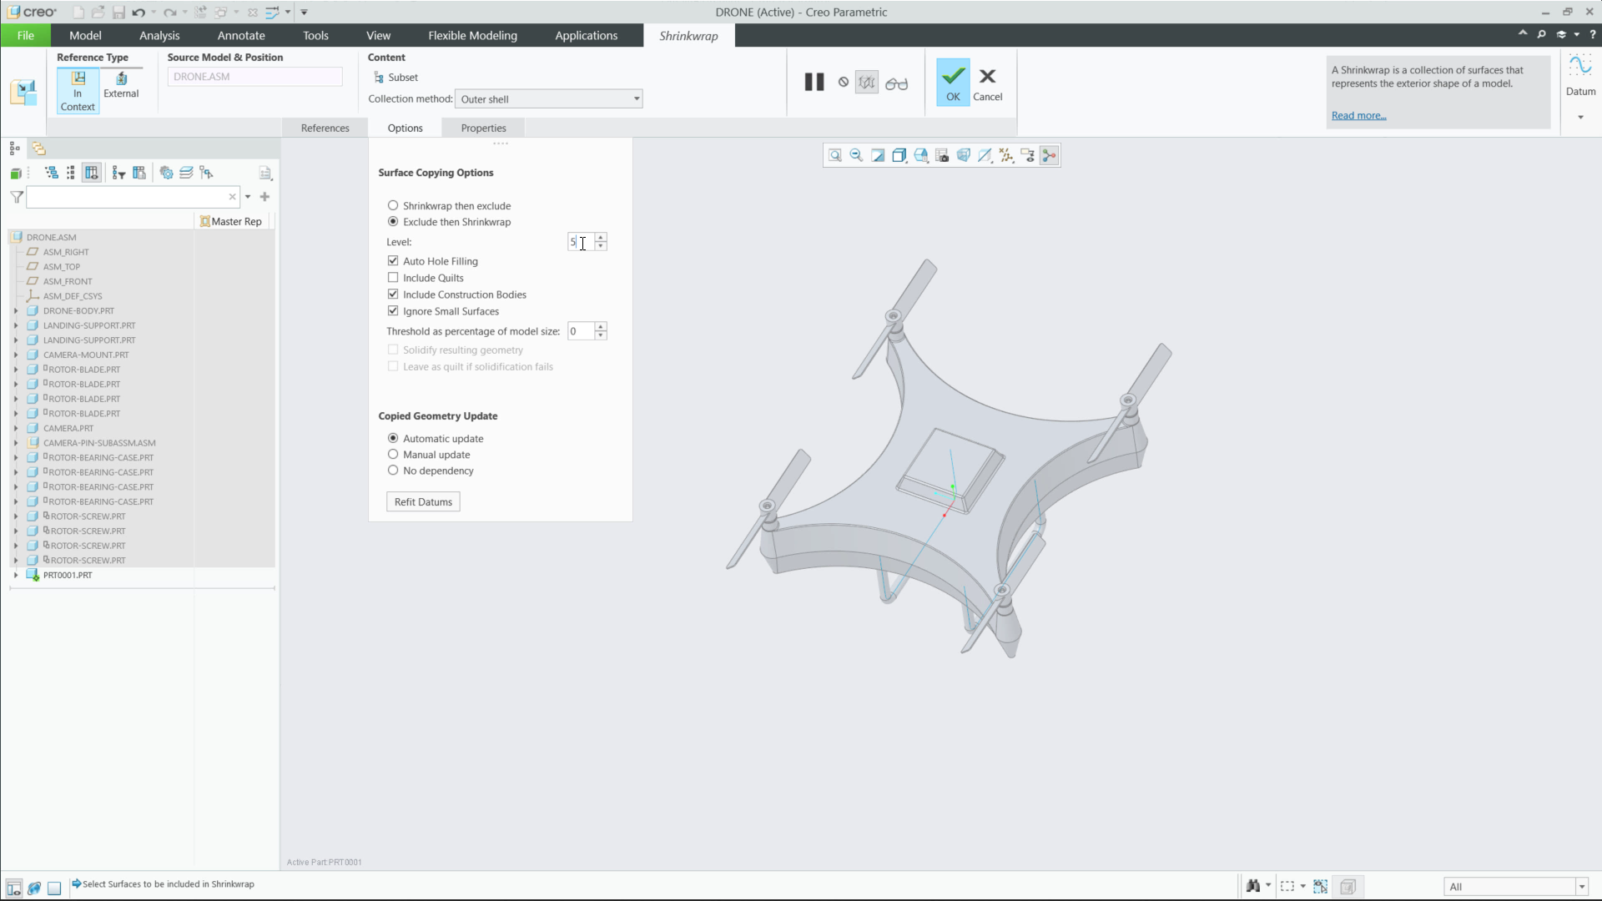Click the Refit Datums button

(422, 501)
